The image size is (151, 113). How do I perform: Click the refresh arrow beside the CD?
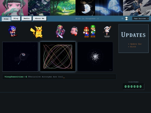[122, 18]
